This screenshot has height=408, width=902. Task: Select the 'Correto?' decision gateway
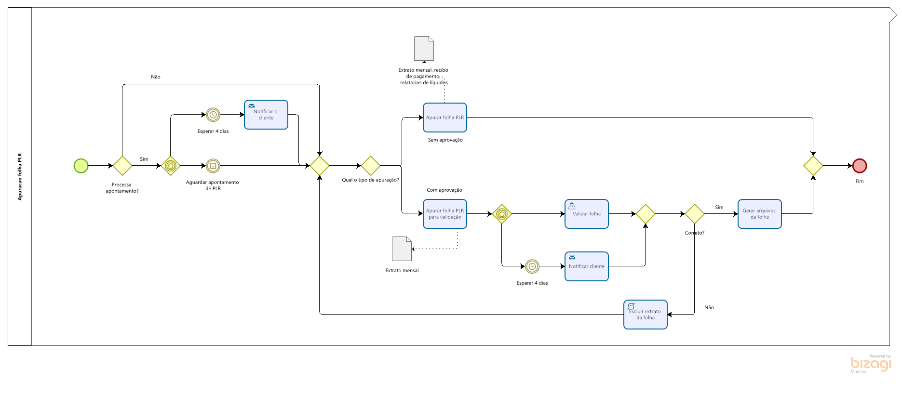pyautogui.click(x=695, y=214)
